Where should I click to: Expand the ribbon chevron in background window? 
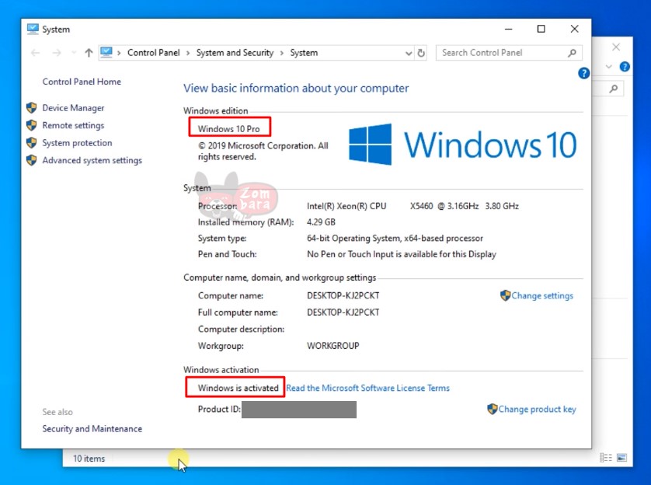coord(609,66)
